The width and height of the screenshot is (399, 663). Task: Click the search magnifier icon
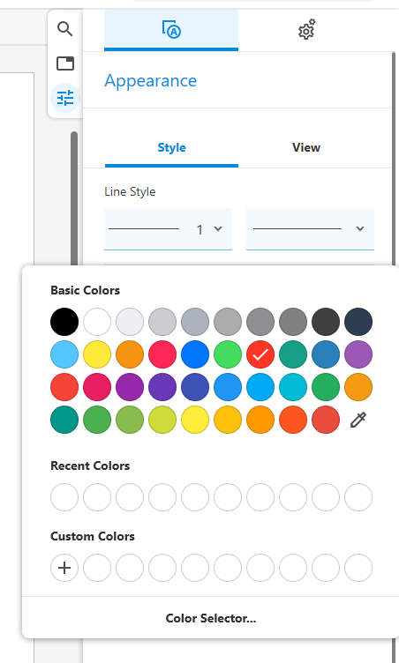tap(64, 29)
